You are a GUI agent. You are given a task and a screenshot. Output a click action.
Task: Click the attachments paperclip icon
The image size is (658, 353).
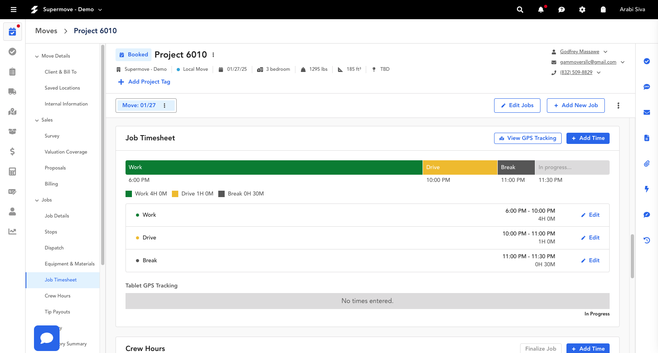click(x=646, y=164)
